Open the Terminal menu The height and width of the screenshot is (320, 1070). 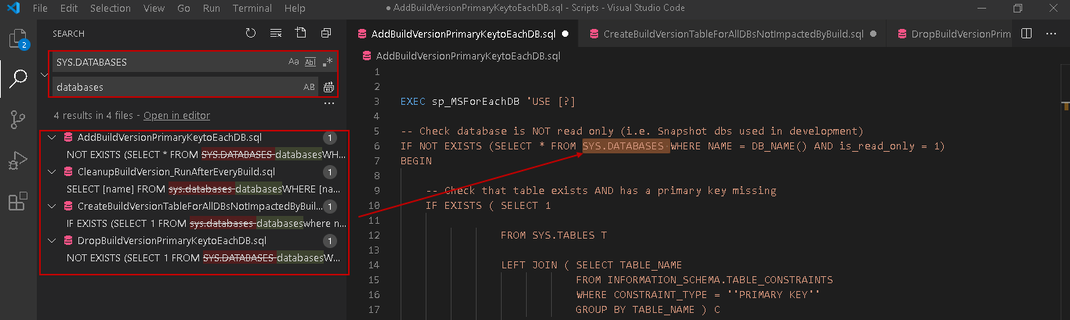(x=252, y=8)
